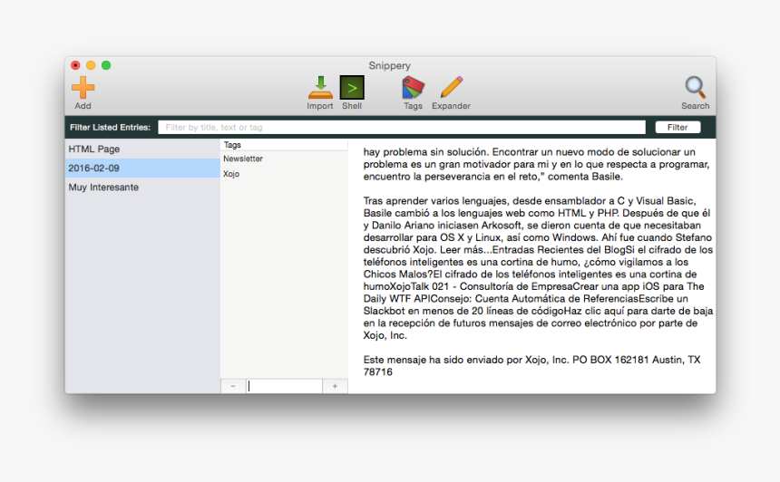Click the Add plus icon

point(83,88)
